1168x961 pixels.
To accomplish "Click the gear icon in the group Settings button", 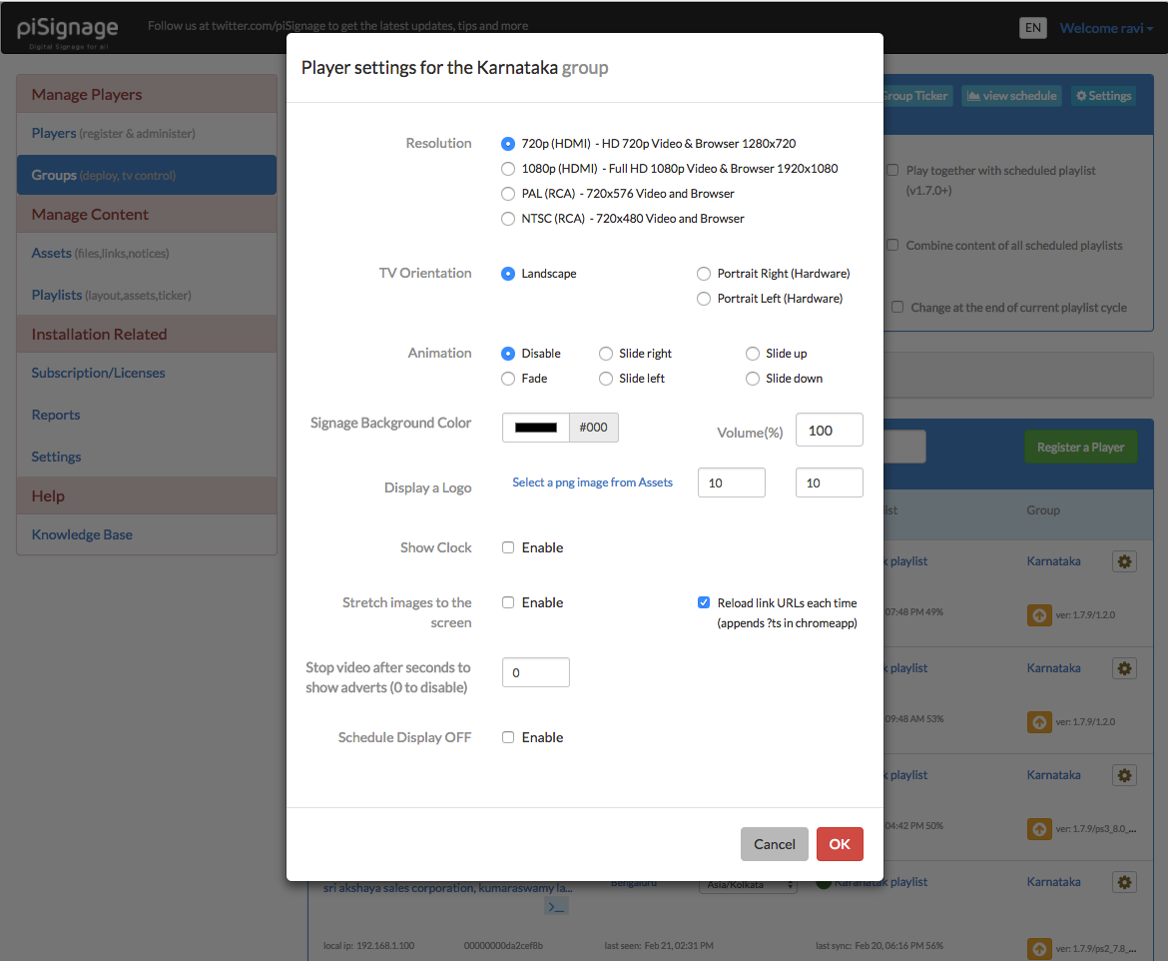I will click(1080, 96).
